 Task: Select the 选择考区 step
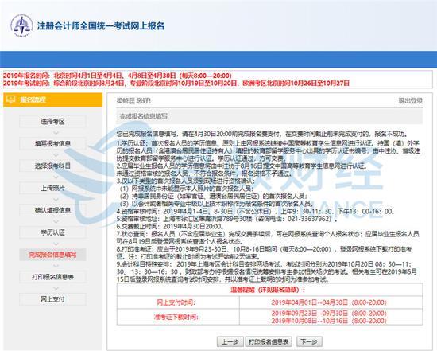[52, 121]
